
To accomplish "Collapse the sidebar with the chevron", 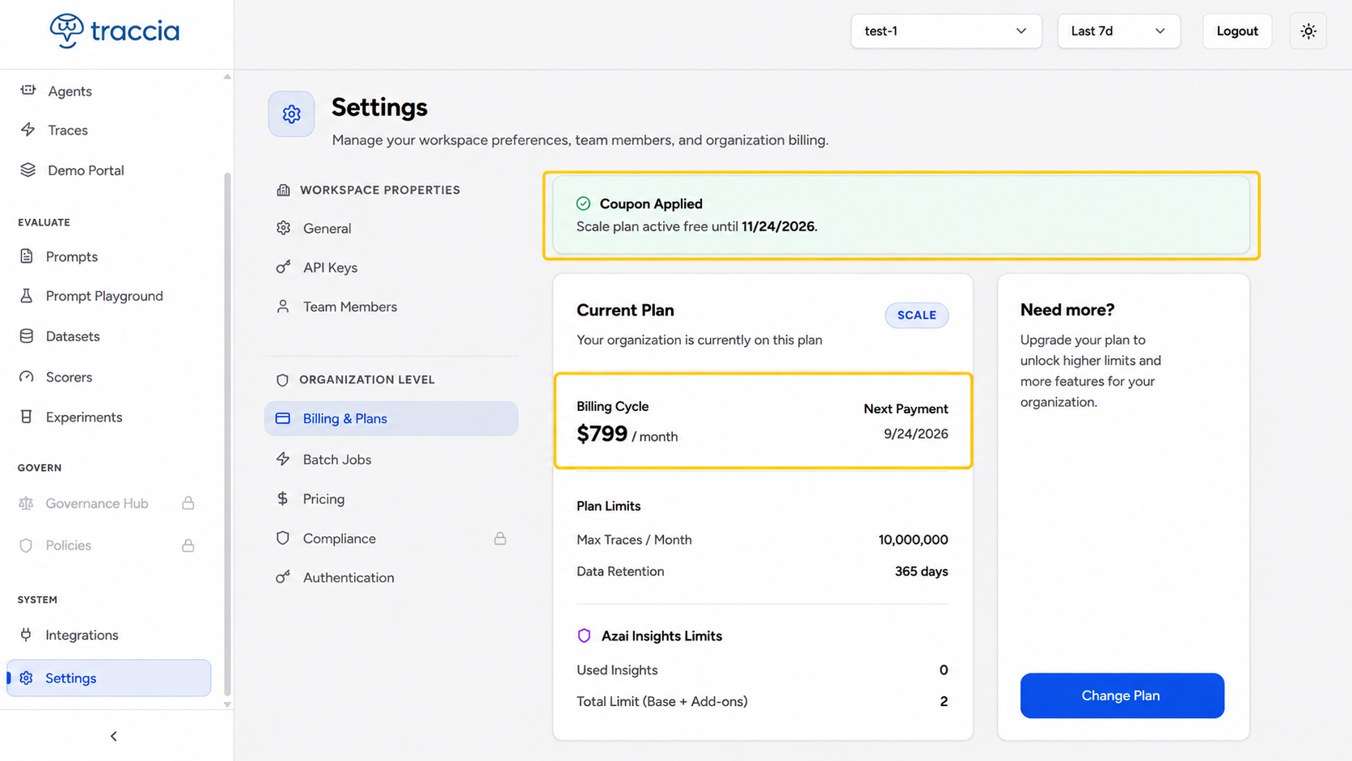I will (113, 736).
